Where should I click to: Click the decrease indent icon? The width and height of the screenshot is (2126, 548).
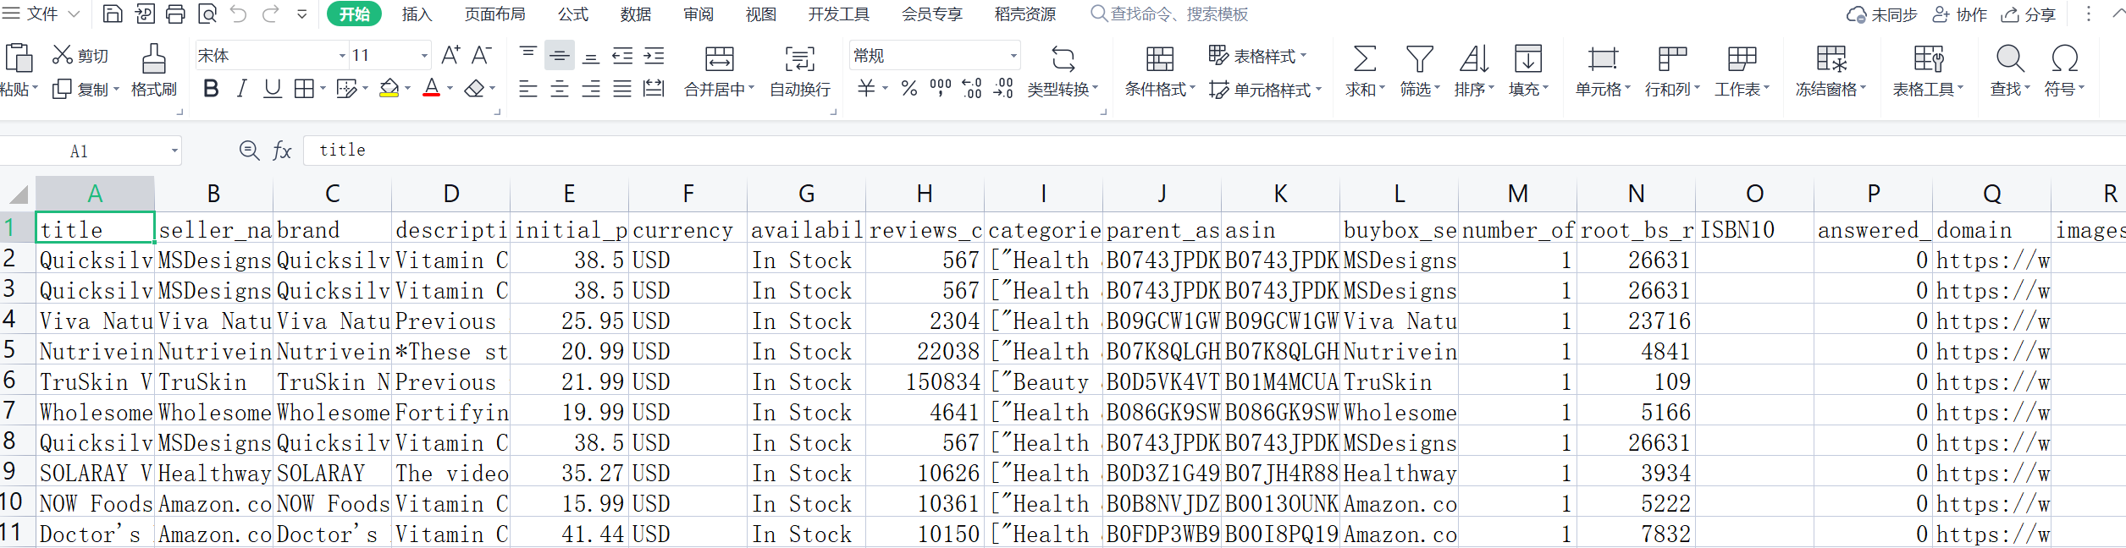click(x=622, y=56)
